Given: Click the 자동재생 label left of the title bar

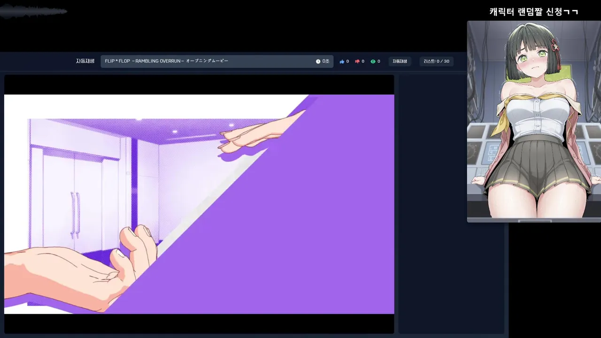Looking at the screenshot, I should point(85,61).
